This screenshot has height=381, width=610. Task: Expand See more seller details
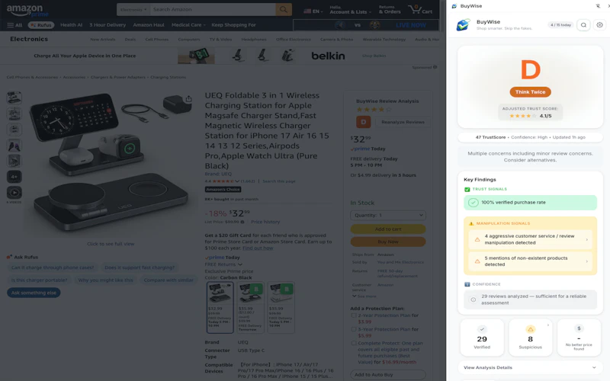pos(364,296)
